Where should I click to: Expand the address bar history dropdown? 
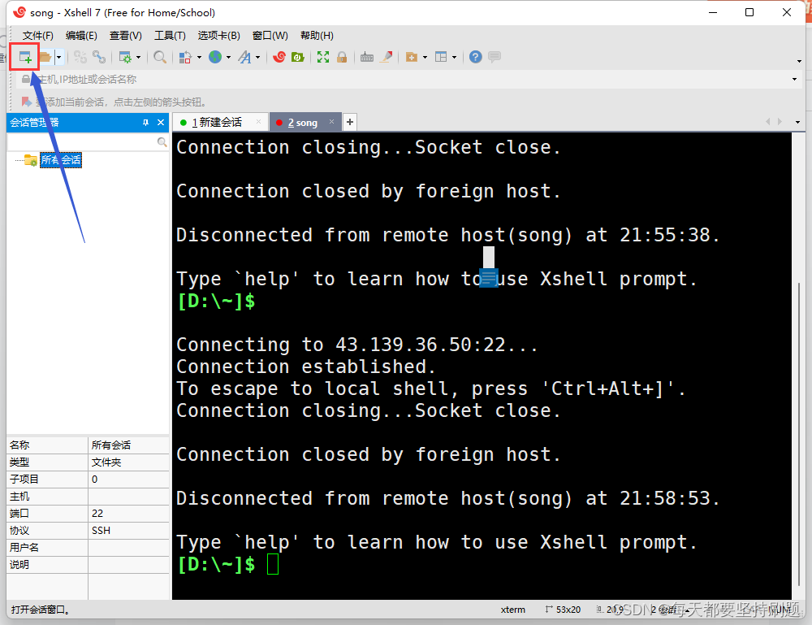(794, 80)
